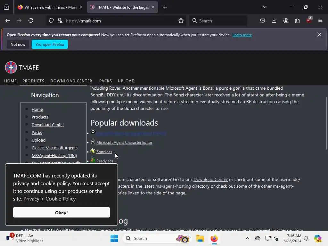
Task: Open Classic Microsoft Agents sidebar link
Action: tap(54, 148)
